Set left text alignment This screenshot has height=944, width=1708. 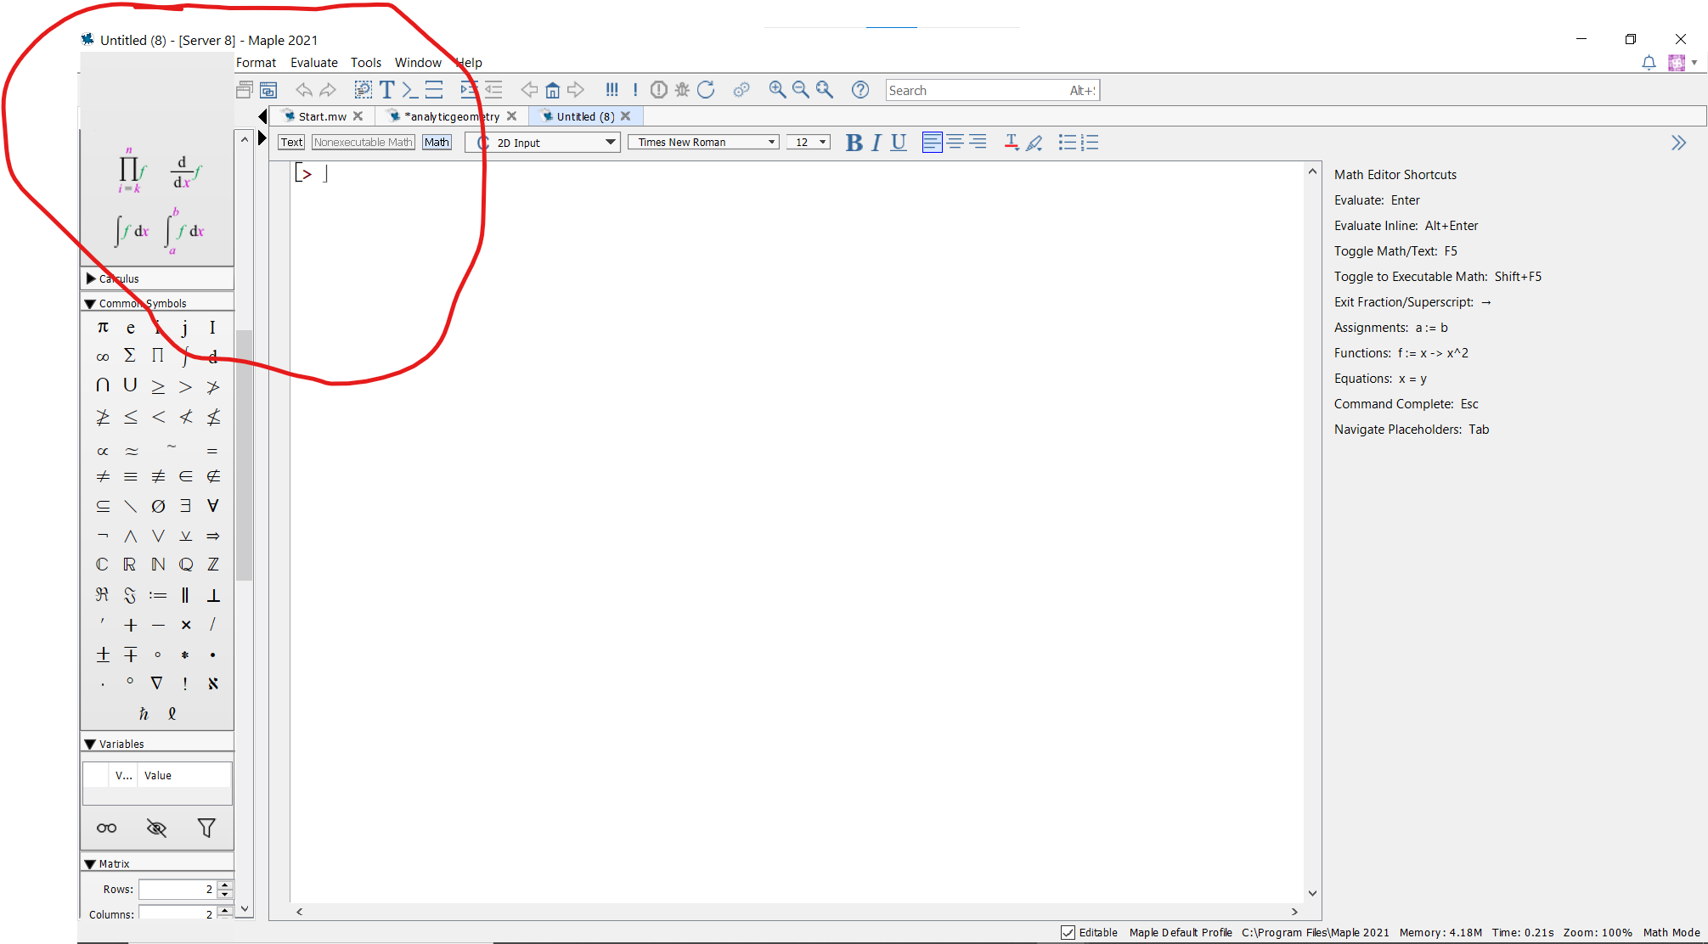point(932,143)
